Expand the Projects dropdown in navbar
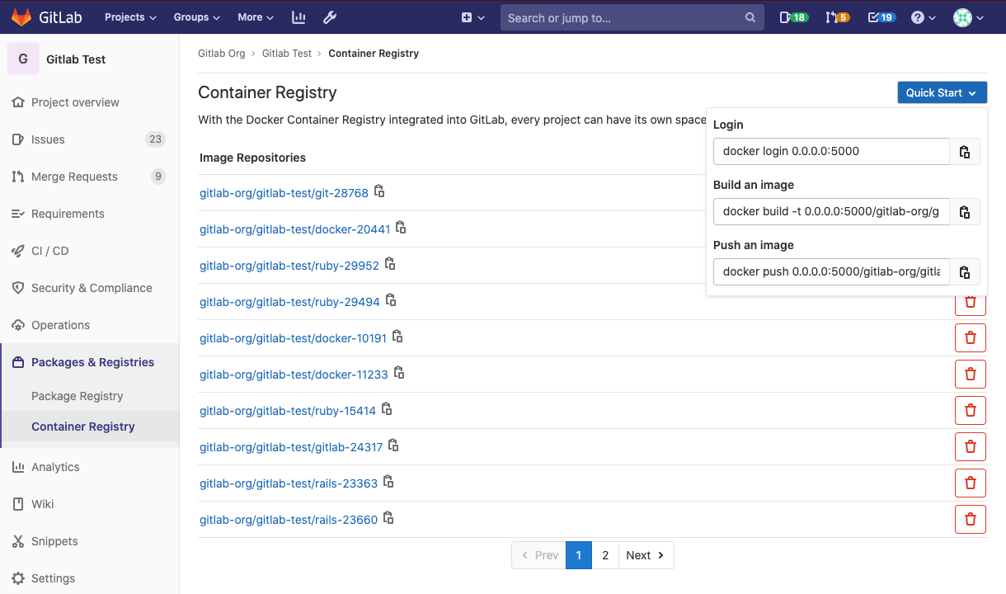Screen dimensions: 1006x594 [x=129, y=17]
